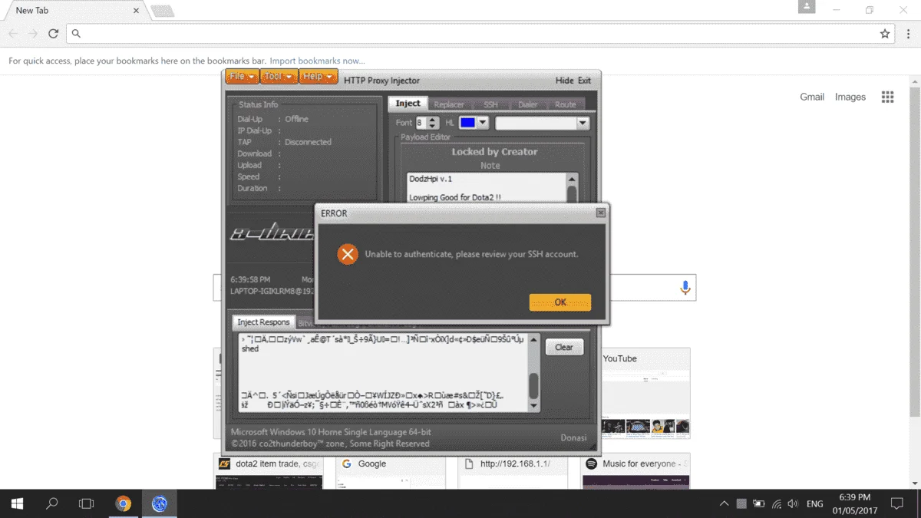Open the Tool menu in HTTP Proxy Injector
Screen dimensions: 921x518
pyautogui.click(x=278, y=77)
